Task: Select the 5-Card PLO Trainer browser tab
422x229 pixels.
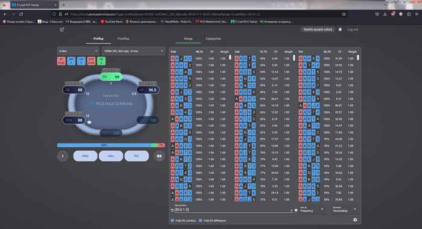Action: pyautogui.click(x=34, y=5)
